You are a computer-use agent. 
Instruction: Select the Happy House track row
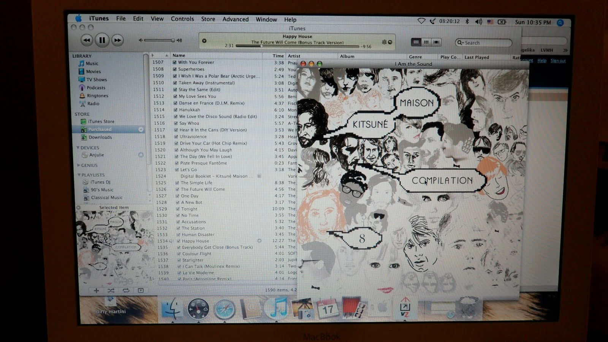pos(226,241)
